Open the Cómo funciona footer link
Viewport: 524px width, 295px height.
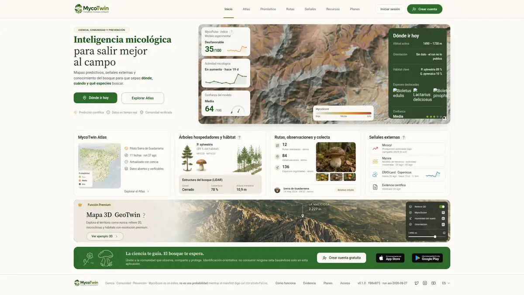pyautogui.click(x=286, y=283)
